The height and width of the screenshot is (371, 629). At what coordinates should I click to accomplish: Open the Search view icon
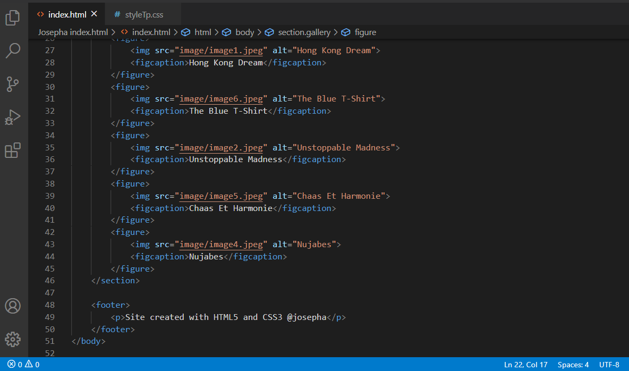coord(13,51)
